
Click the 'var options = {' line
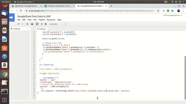tap(51, 78)
